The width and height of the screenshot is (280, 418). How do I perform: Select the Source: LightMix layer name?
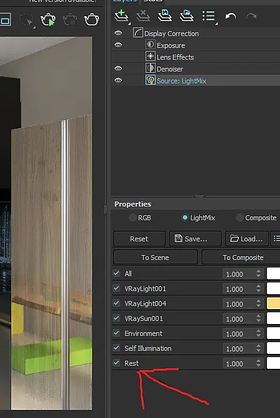pos(181,81)
